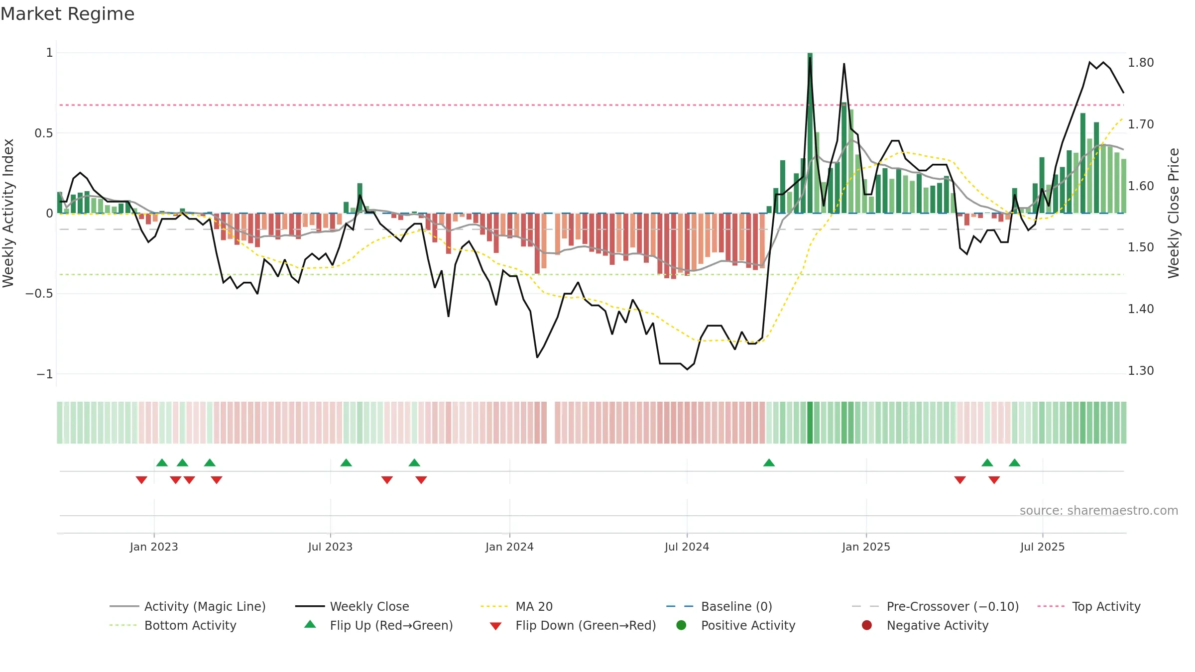This screenshot has height=672, width=1195.
Task: Click the earliest Flip Down marker before Jan 2023
Action: tap(141, 480)
